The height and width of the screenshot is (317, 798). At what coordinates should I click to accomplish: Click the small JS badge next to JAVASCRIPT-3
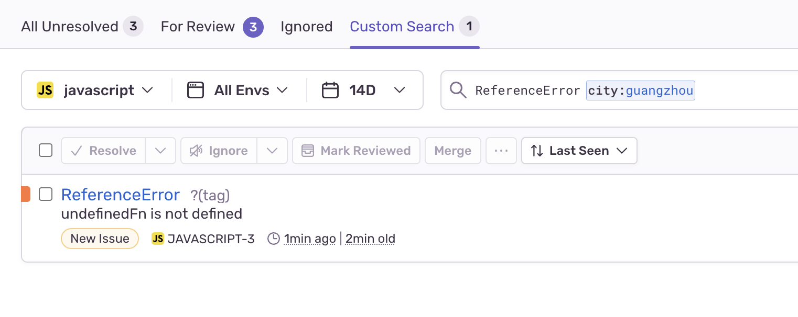157,239
